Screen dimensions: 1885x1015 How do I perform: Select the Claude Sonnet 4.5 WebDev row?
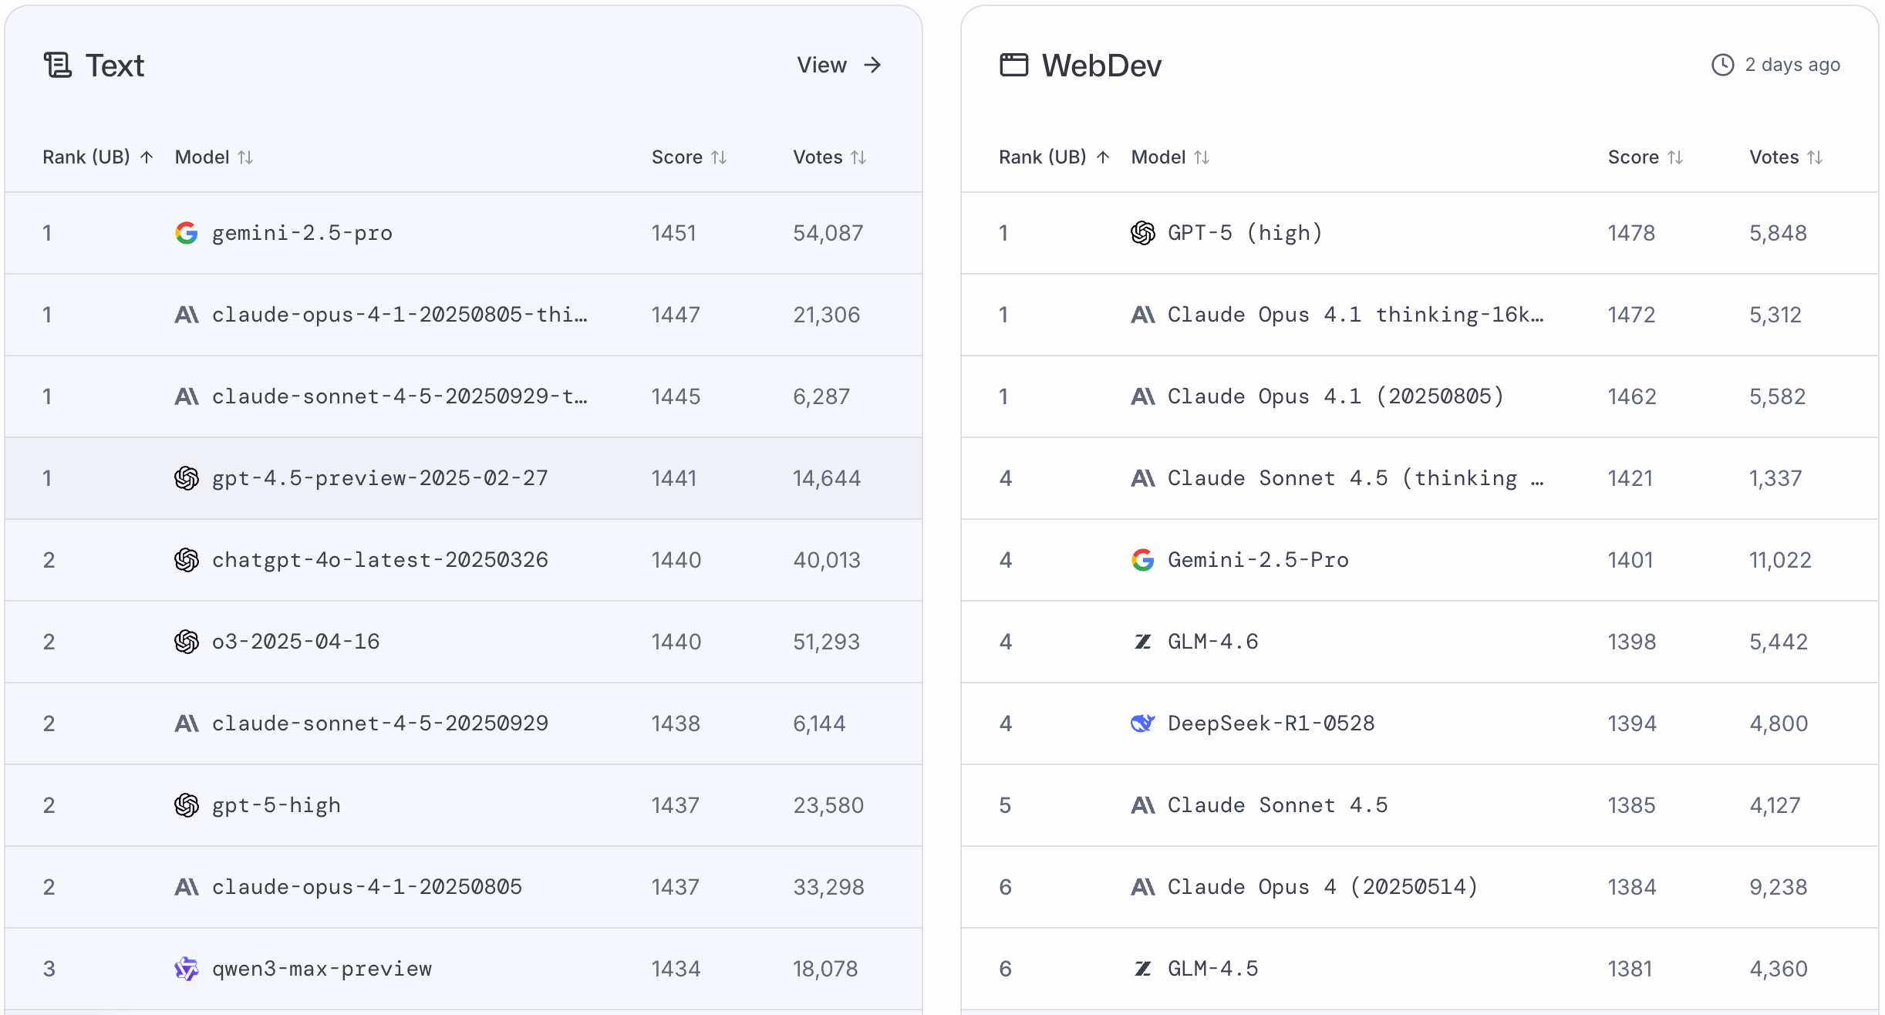coord(1277,805)
